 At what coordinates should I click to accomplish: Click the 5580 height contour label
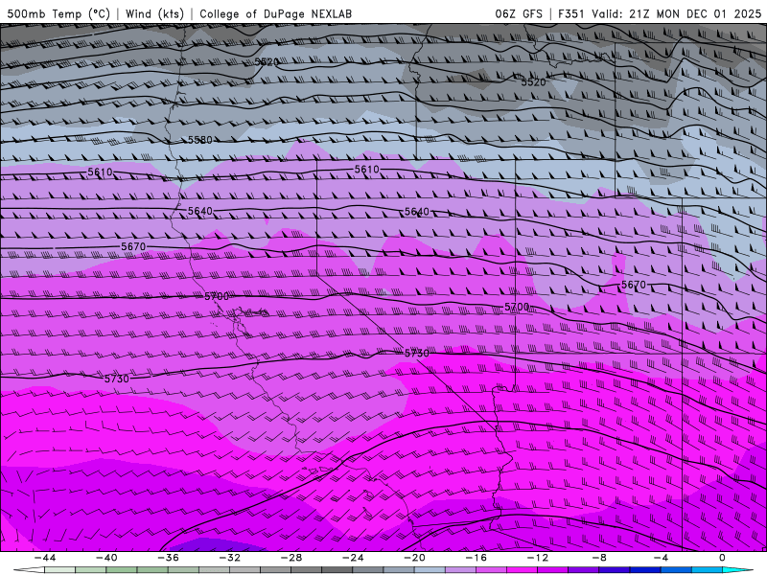pyautogui.click(x=200, y=140)
